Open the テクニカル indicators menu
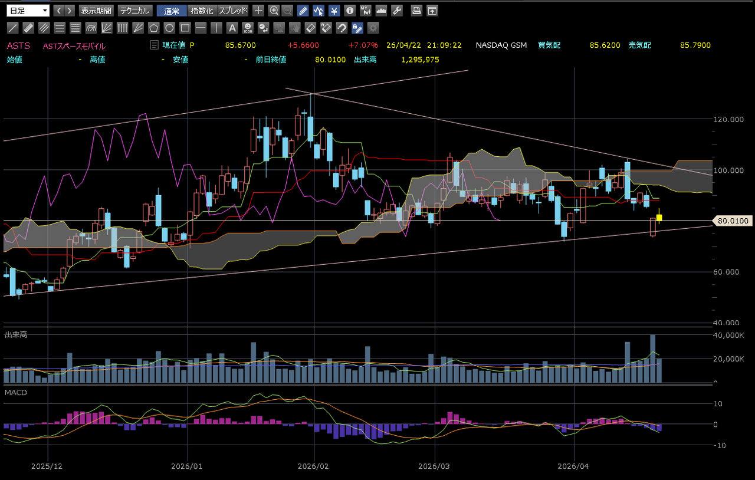Screen dimensions: 755x480 (x=135, y=11)
